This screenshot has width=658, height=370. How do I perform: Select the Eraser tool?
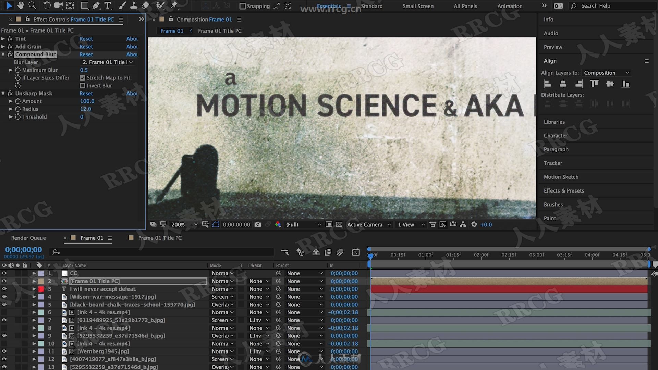[145, 5]
